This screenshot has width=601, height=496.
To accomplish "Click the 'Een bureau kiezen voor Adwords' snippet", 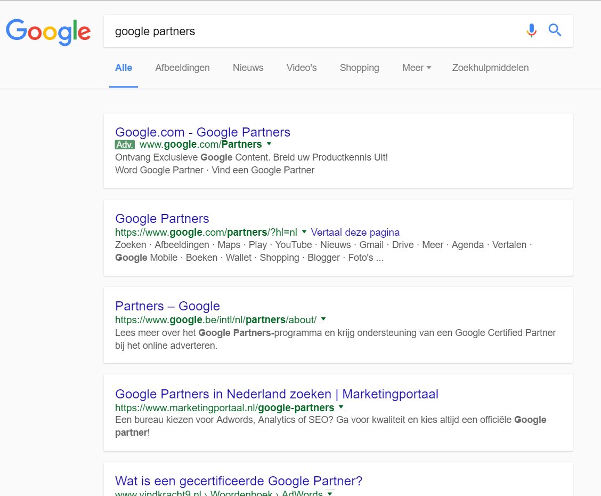I will [331, 426].
